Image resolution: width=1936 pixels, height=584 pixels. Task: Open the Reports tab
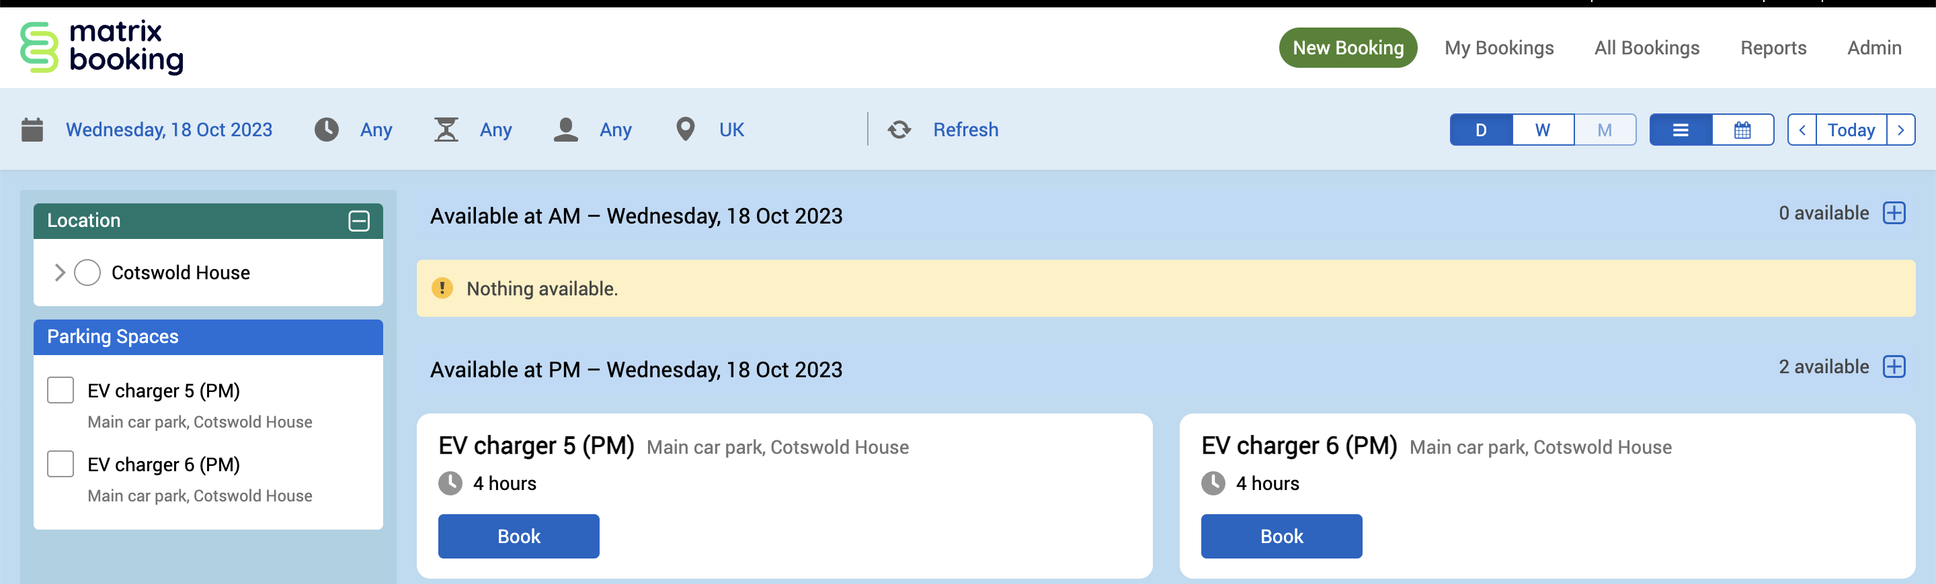coord(1773,48)
